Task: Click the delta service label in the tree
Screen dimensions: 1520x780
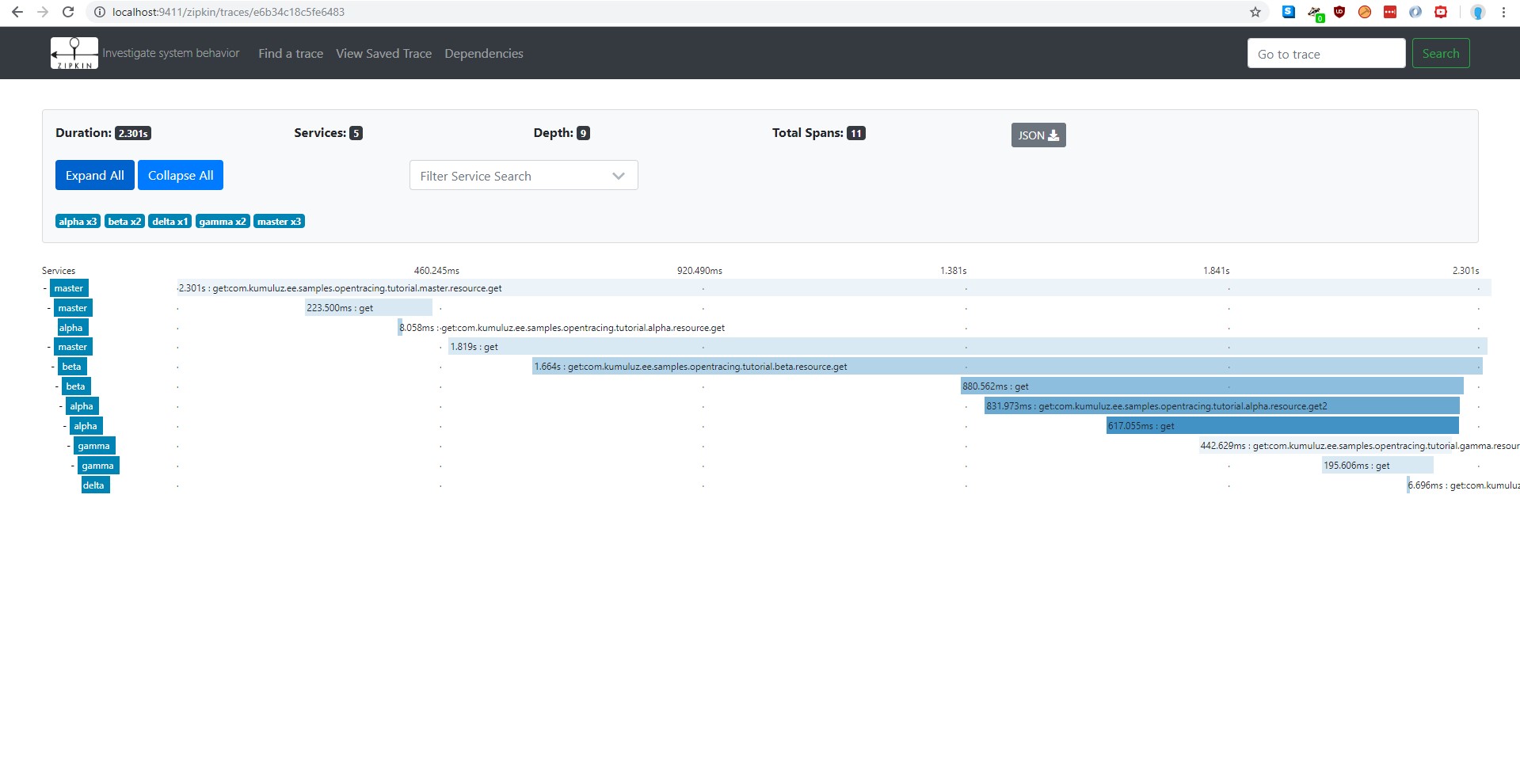Action: 94,485
